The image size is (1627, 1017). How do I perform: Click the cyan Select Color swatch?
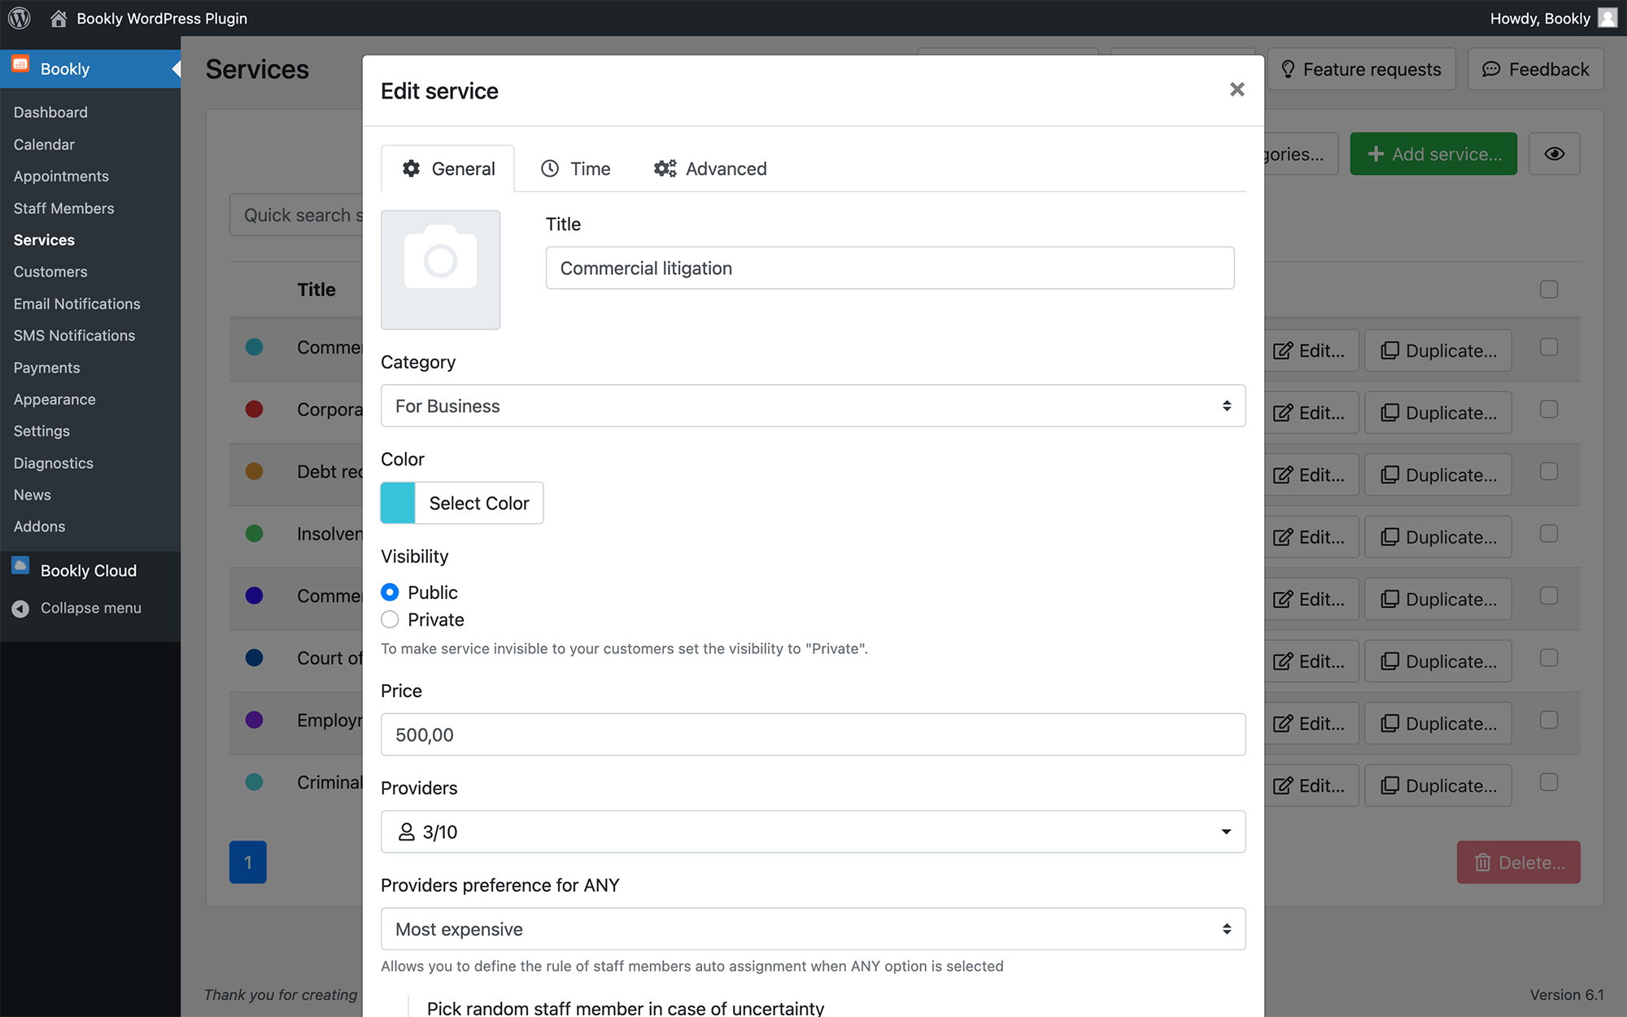[398, 503]
